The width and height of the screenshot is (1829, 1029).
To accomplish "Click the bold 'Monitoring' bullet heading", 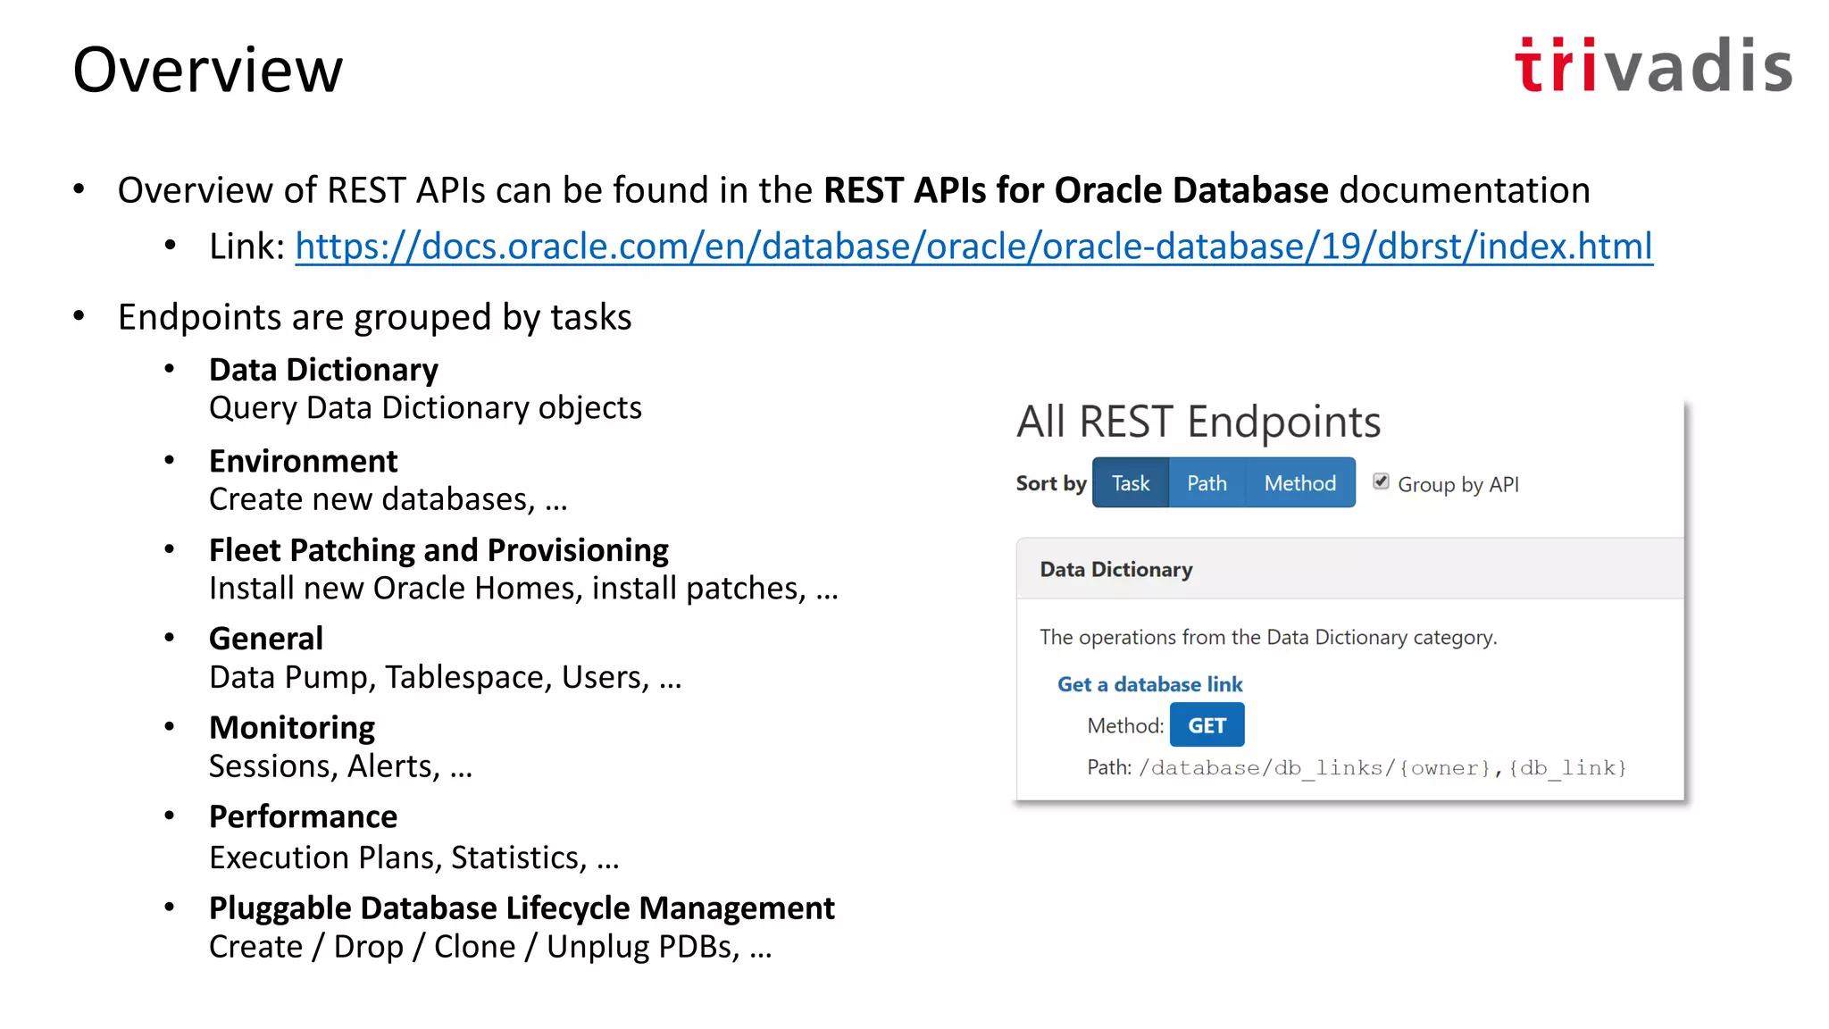I will (292, 728).
